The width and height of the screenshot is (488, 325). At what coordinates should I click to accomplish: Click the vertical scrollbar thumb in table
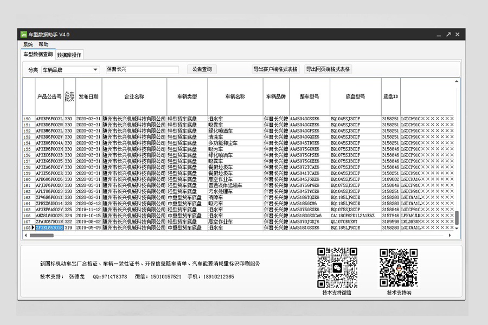click(457, 217)
